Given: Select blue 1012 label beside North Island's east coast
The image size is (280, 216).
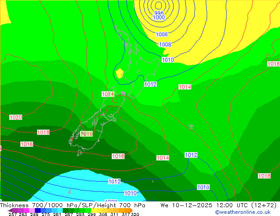Looking at the screenshot, I should 150,84.
